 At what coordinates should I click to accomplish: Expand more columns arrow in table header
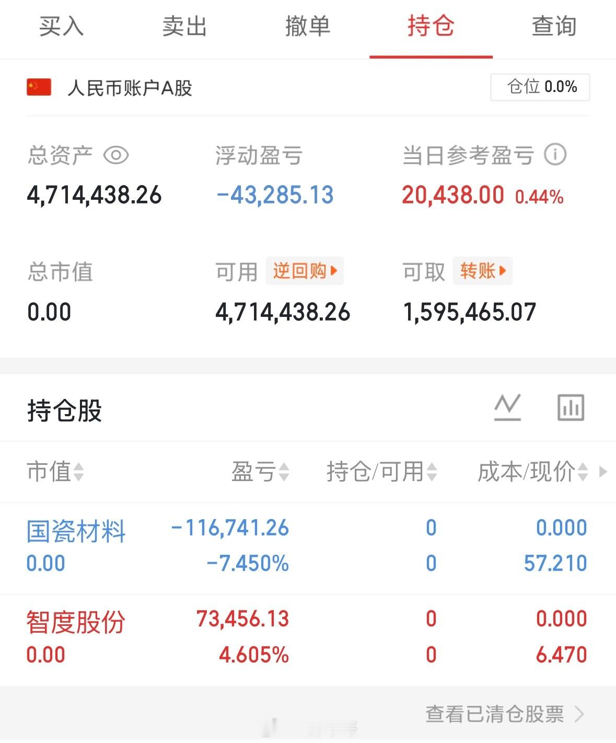click(602, 472)
